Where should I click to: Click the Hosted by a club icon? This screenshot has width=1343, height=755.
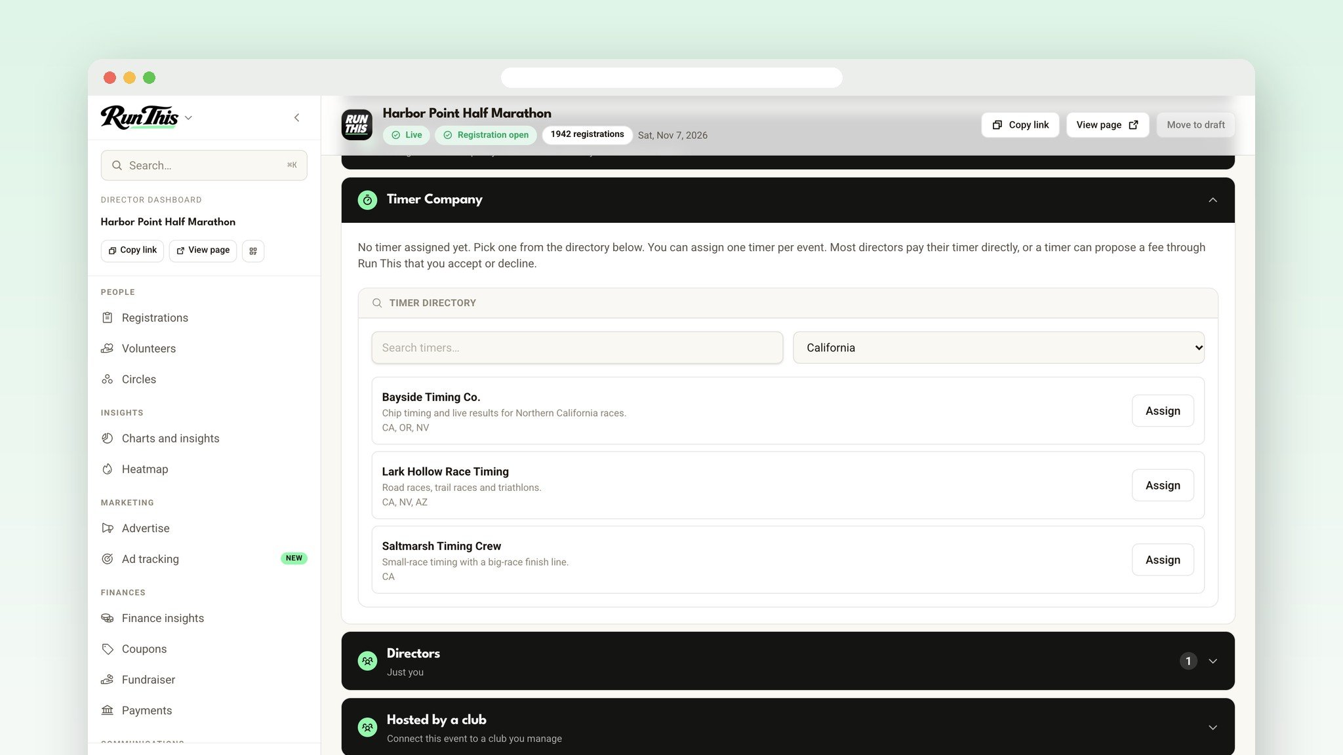[x=367, y=727]
